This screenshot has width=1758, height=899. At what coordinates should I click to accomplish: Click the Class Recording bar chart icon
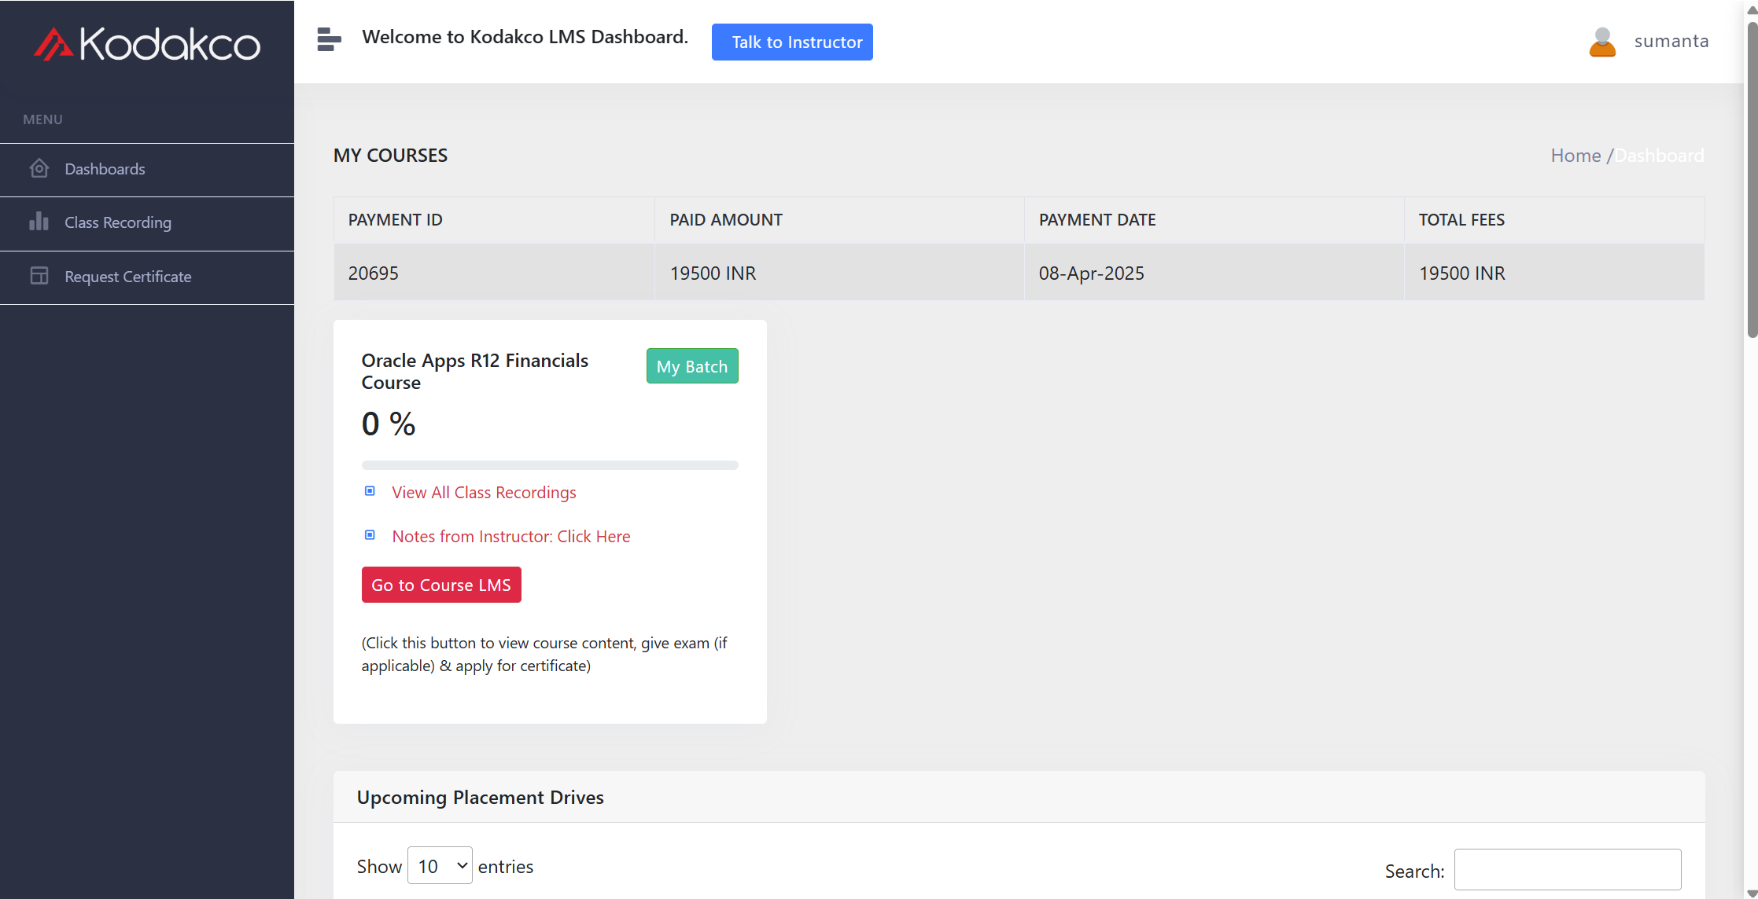(39, 222)
